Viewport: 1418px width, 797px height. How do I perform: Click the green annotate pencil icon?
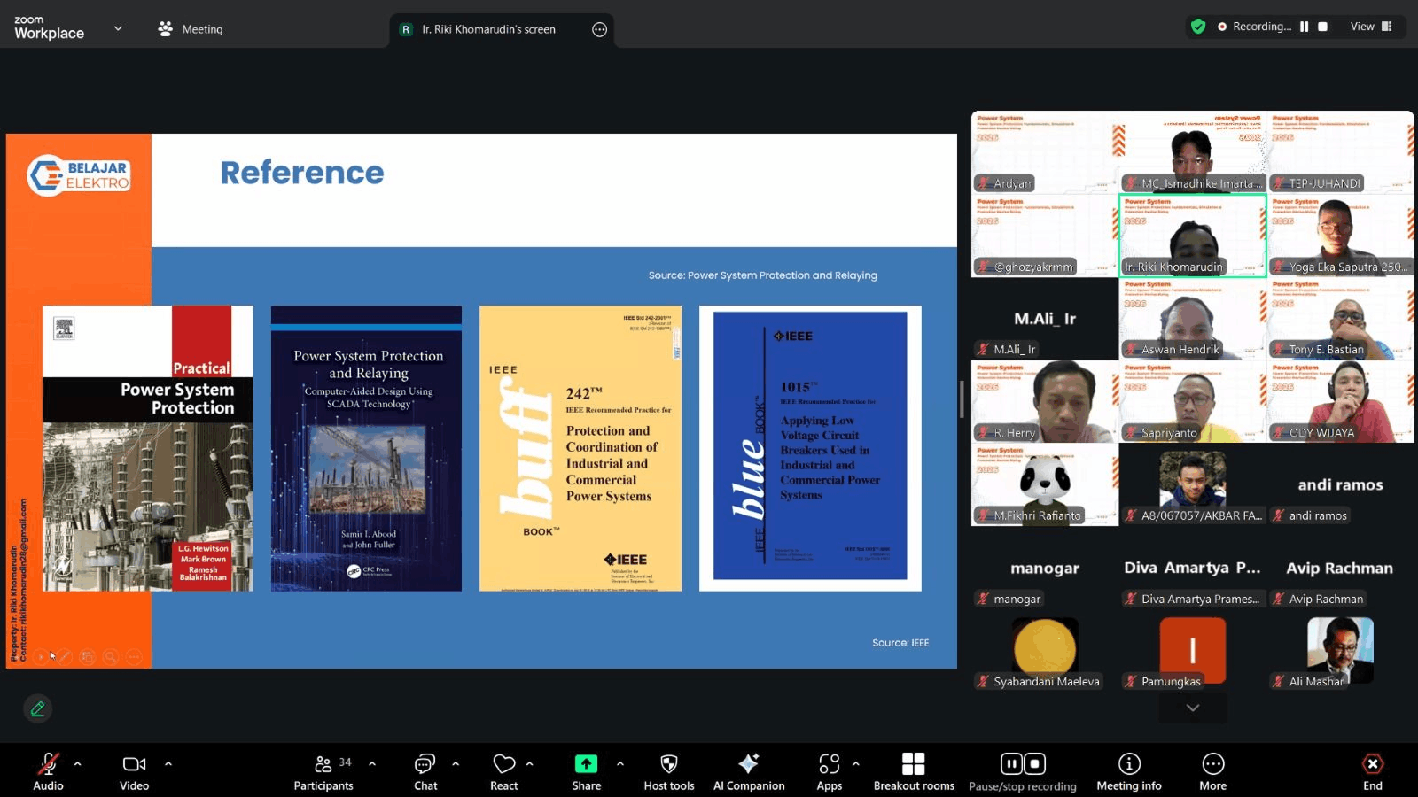[x=37, y=708]
